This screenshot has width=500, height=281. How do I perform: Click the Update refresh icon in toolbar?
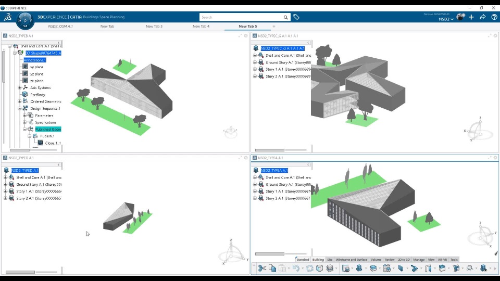tap(309, 269)
